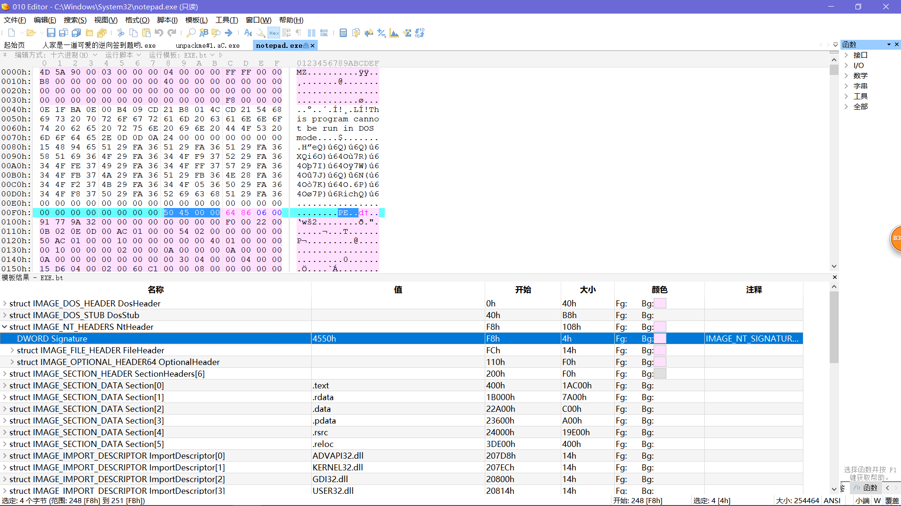Open the Calculator tool icon
The height and width of the screenshot is (506, 901).
pyautogui.click(x=343, y=33)
